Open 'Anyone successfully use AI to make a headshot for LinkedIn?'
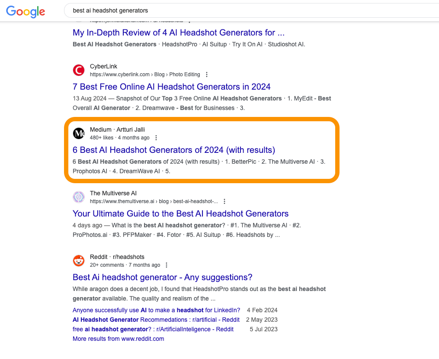This screenshot has width=439, height=359. [x=156, y=310]
